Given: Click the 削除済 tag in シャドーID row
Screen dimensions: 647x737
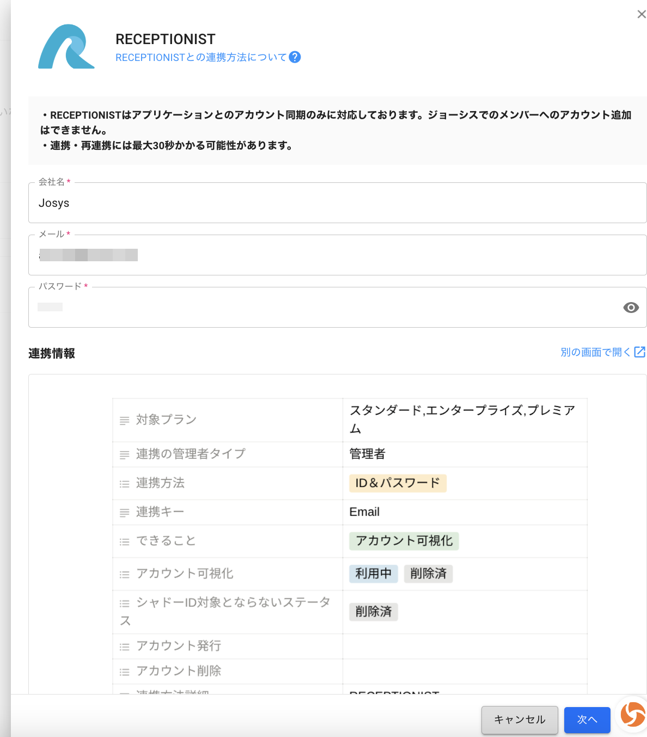Looking at the screenshot, I should point(373,611).
